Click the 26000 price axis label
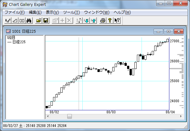This screenshot has height=131, width=190. click(x=175, y=61)
